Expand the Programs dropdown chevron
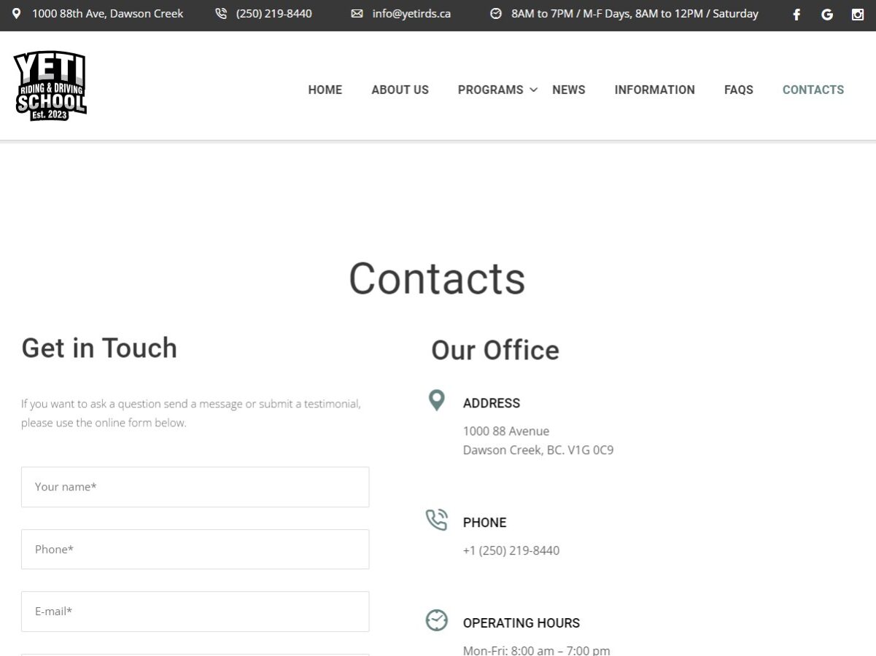876x656 pixels. [534, 90]
